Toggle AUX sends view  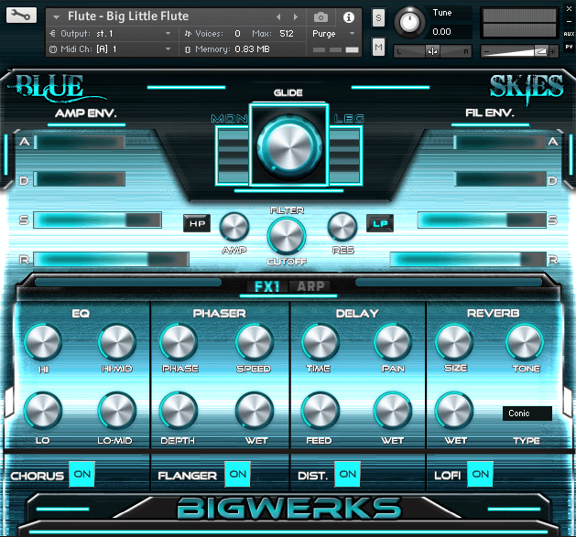[569, 34]
